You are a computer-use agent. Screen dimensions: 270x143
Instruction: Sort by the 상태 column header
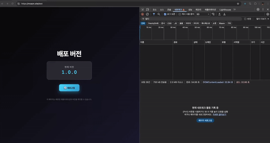click(198, 42)
